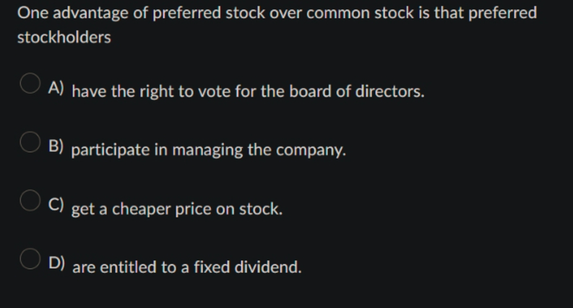
Task: Click the 'D)' option letter label
Action: coord(56,263)
